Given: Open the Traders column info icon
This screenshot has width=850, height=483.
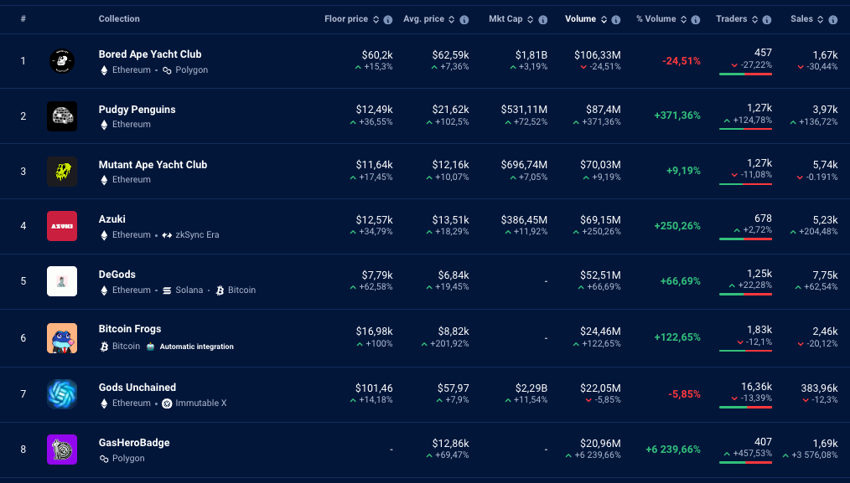Looking at the screenshot, I should coord(766,19).
